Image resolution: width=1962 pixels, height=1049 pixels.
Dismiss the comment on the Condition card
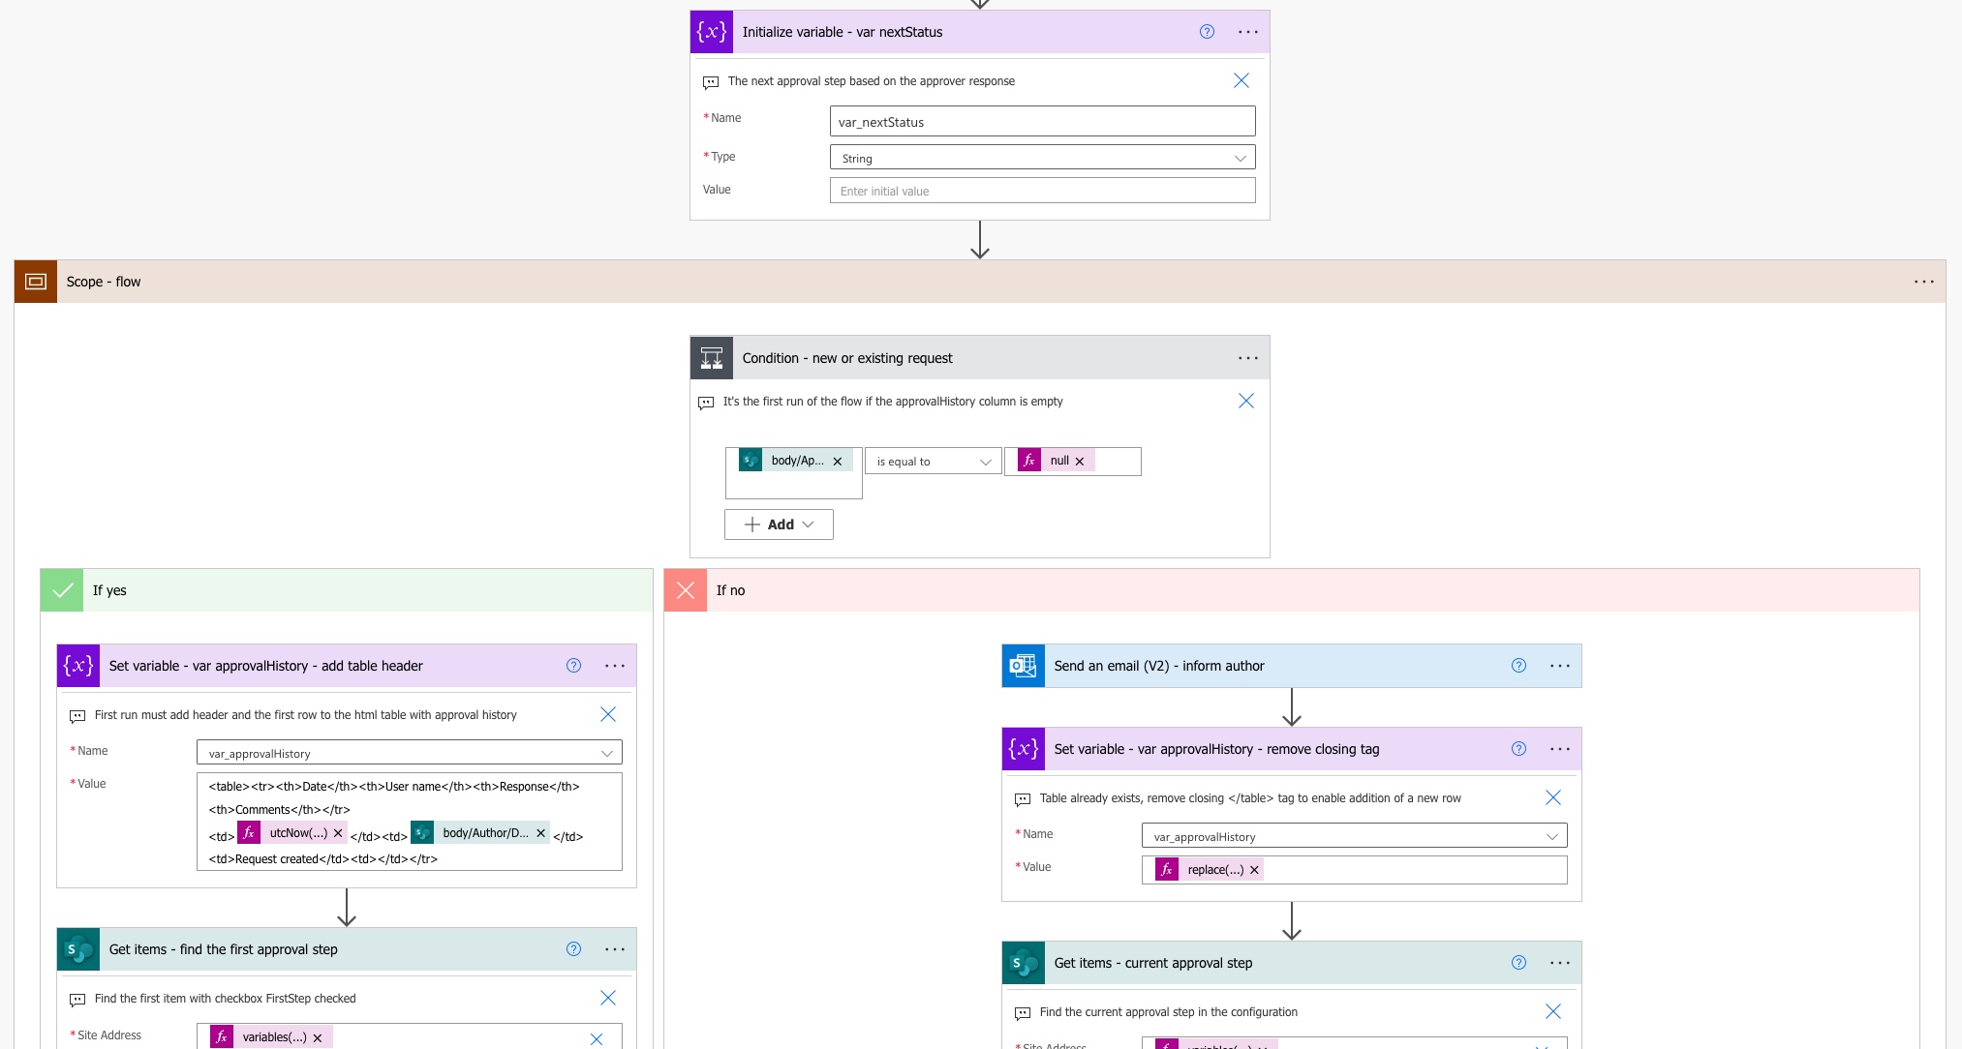pos(1246,401)
